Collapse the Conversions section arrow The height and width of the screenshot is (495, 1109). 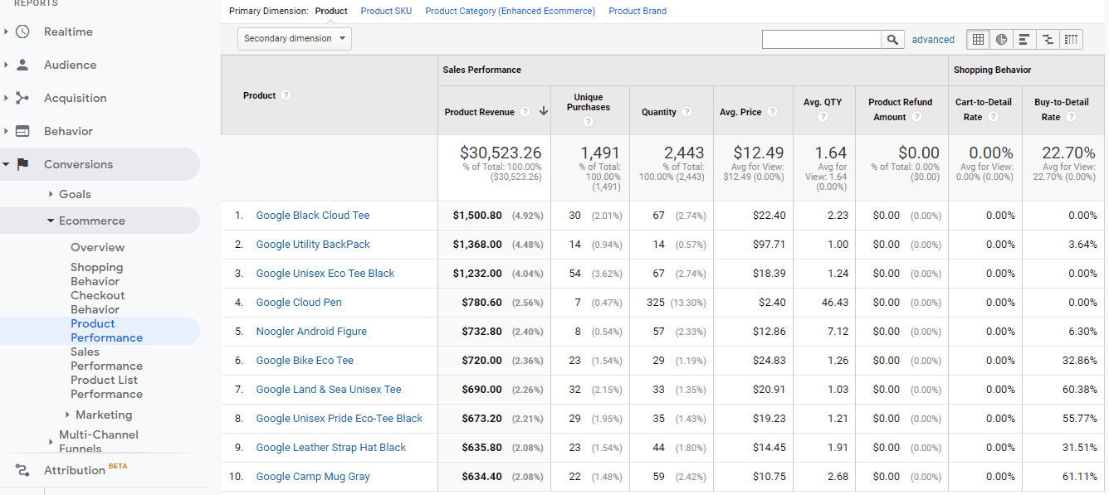coord(6,164)
